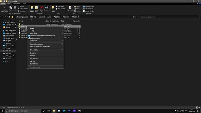Click the Back navigation arrow
The width and height of the screenshot is (201, 113).
coord(2,17)
